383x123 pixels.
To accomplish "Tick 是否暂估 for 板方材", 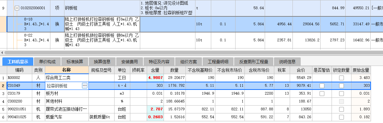I will click(x=322, y=94).
